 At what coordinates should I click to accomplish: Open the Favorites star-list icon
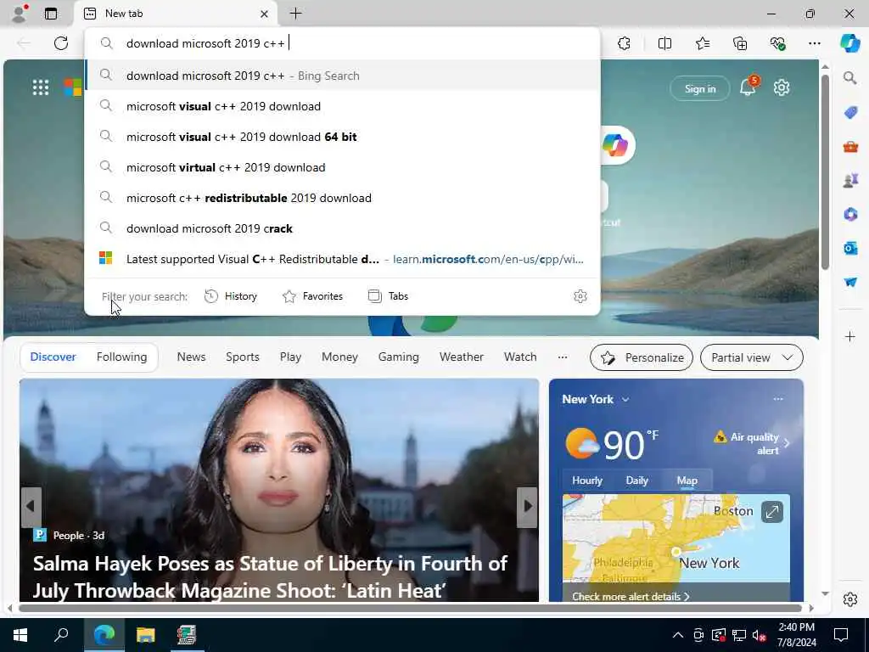[702, 43]
